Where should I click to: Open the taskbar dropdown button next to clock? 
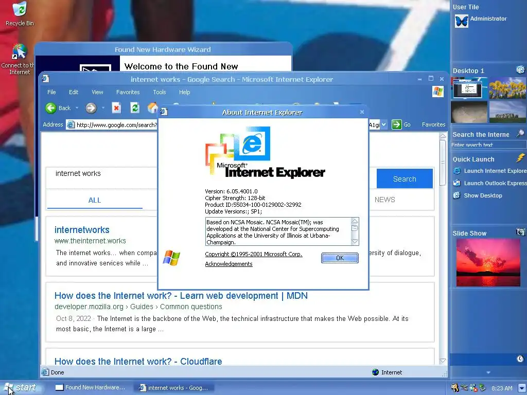pos(522,388)
